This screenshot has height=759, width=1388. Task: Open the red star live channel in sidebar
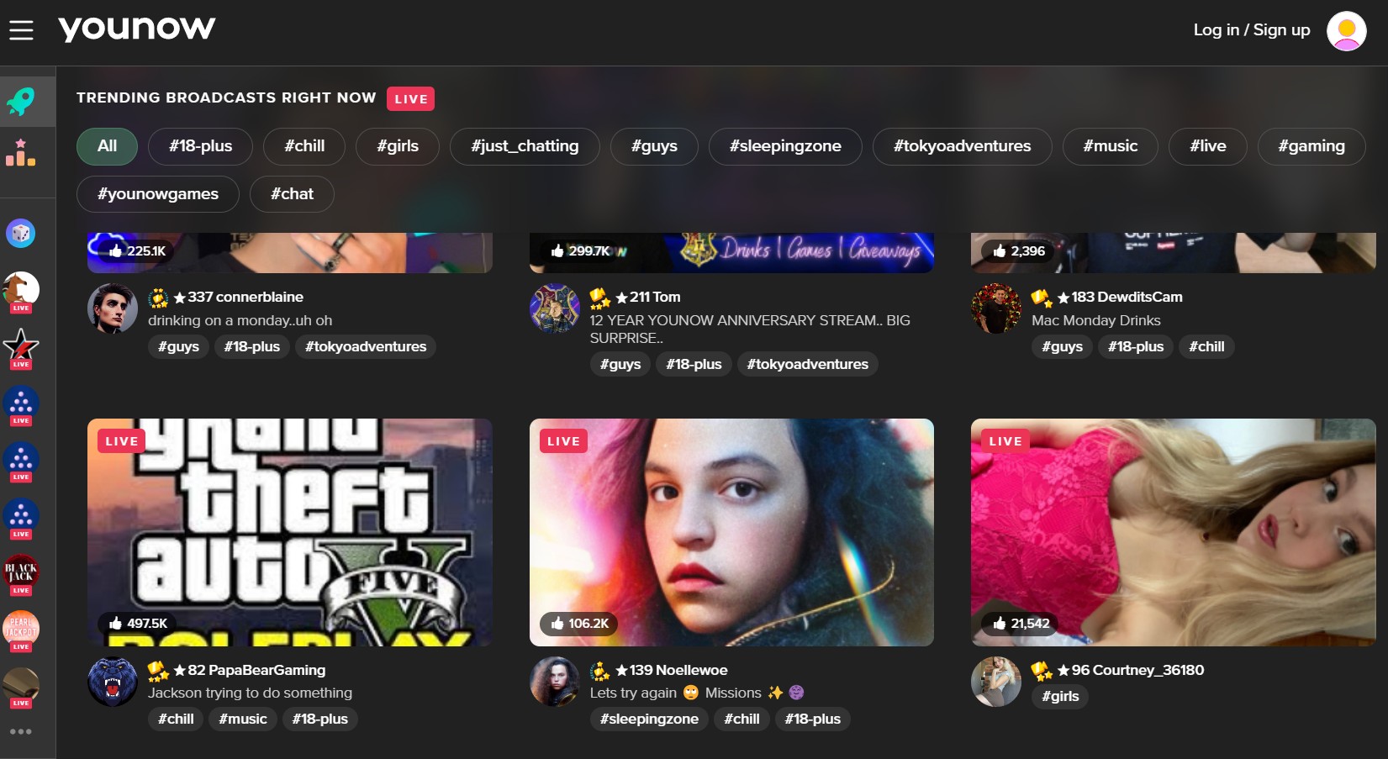point(21,348)
